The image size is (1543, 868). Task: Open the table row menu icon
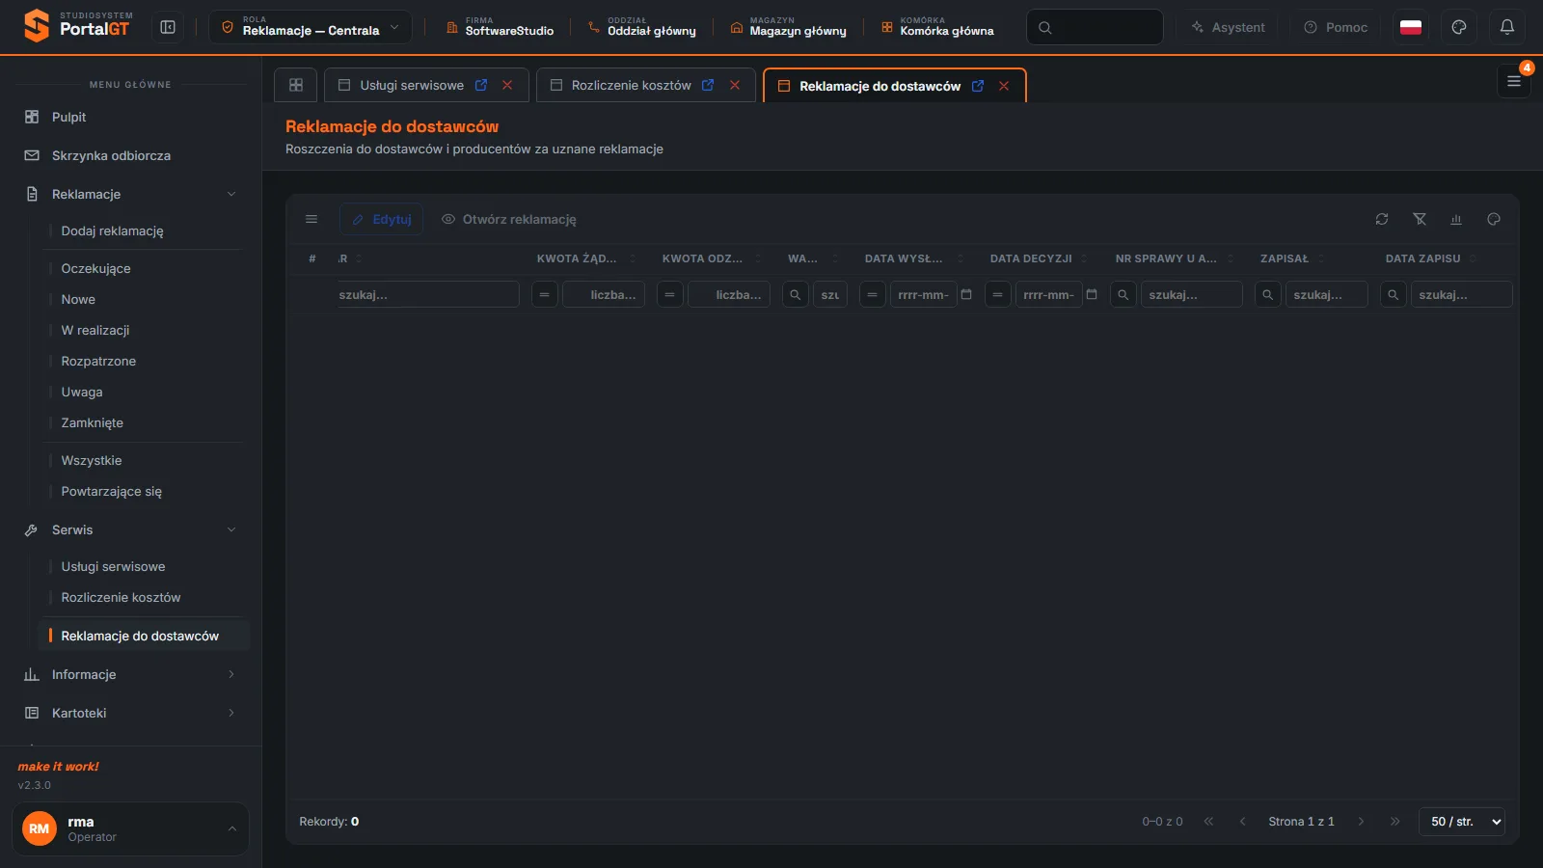311,219
